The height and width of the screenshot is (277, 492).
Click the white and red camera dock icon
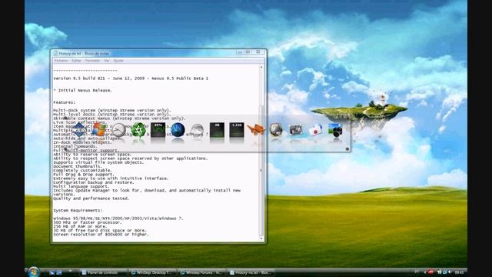[315, 130]
